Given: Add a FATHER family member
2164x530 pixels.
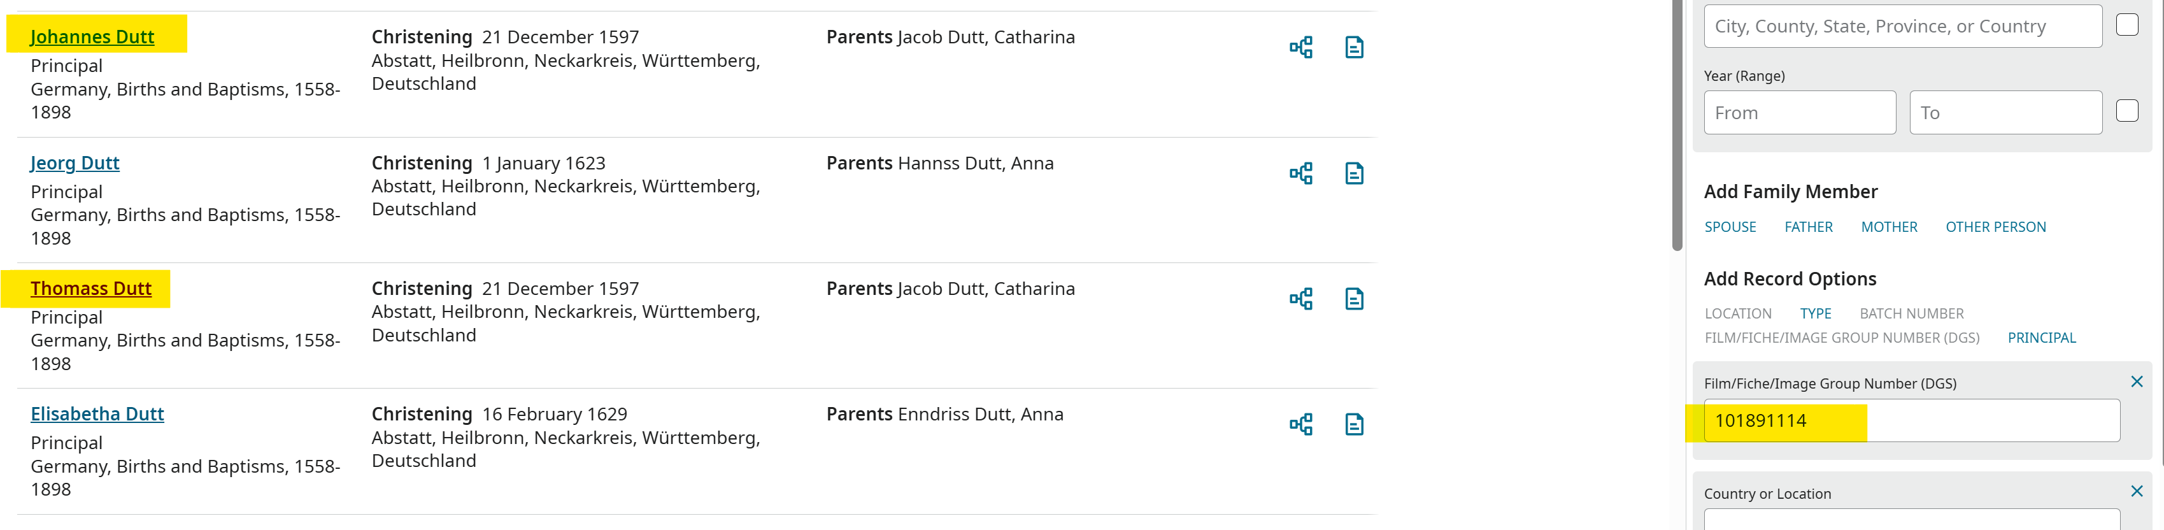Looking at the screenshot, I should click(1808, 227).
